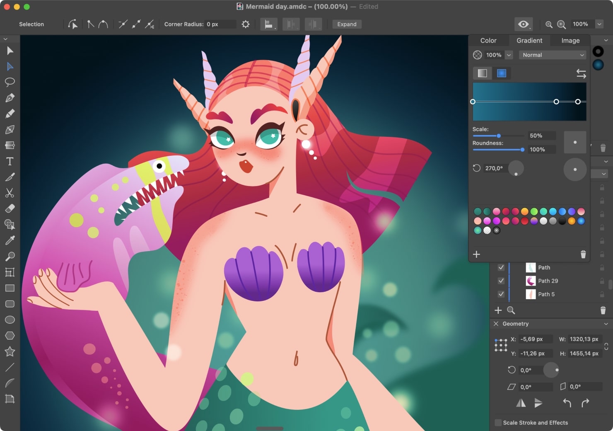Click the reverse gradient arrows icon
613x431 pixels.
coord(581,74)
